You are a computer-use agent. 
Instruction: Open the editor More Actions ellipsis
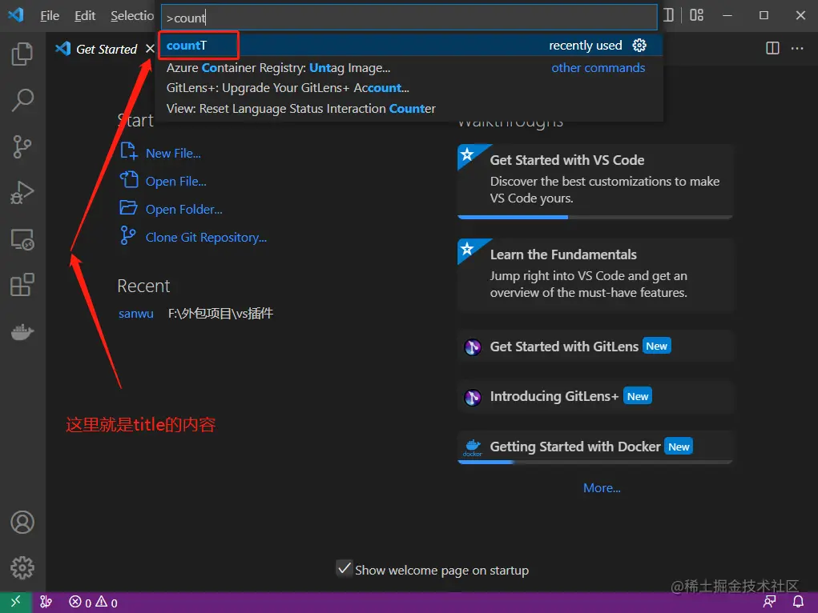(x=797, y=48)
